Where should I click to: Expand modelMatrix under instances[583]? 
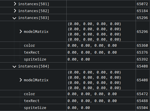(x=21, y=31)
